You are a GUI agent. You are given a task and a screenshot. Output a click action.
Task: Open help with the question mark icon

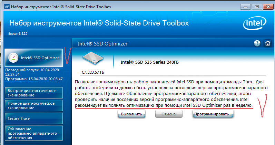click(x=257, y=43)
